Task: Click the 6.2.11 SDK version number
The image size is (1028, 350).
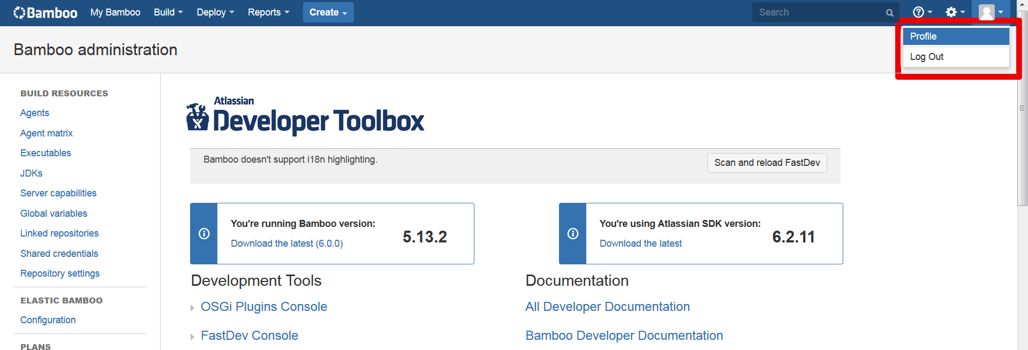Action: click(793, 237)
